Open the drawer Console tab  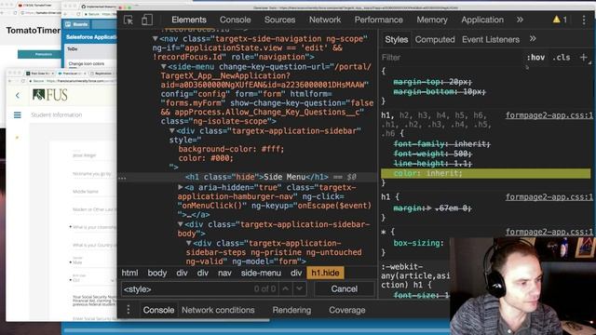(158, 310)
